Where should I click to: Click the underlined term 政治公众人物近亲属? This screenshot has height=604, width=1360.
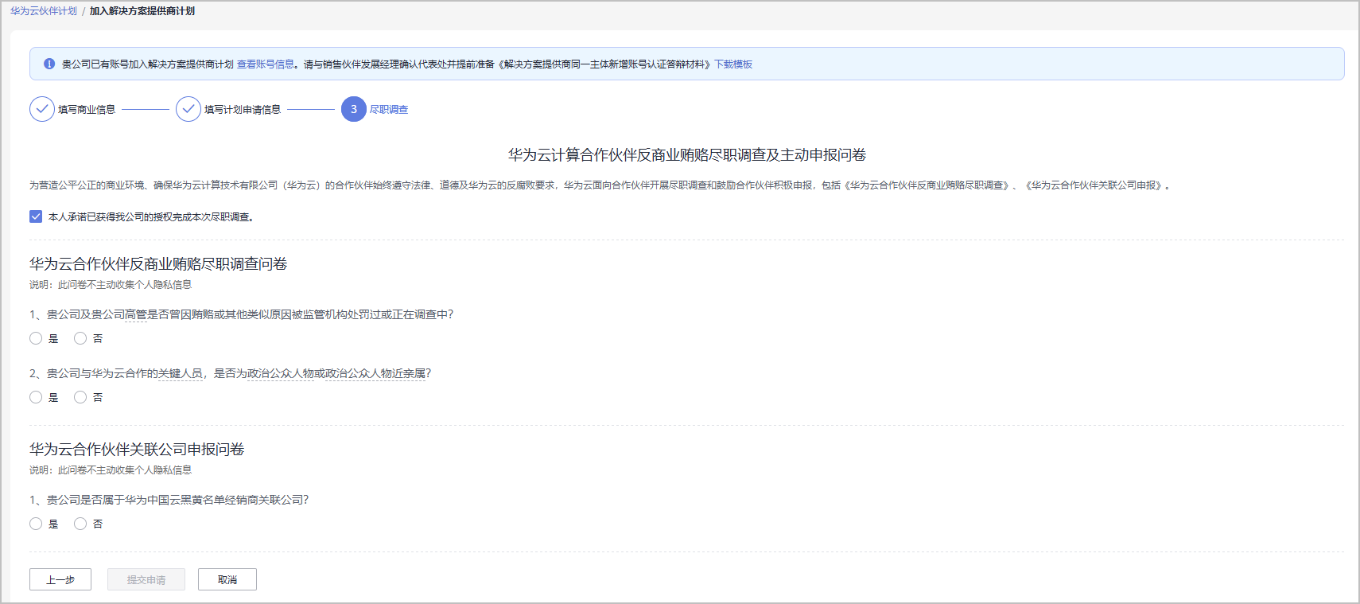[x=375, y=373]
